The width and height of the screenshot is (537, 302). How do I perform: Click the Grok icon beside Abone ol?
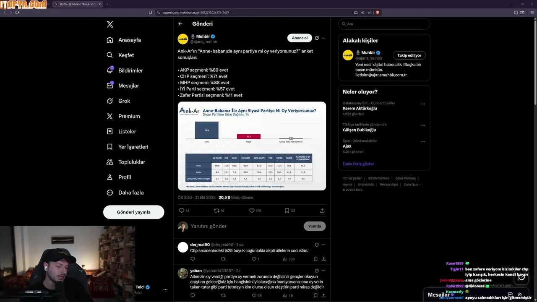pyautogui.click(x=317, y=38)
